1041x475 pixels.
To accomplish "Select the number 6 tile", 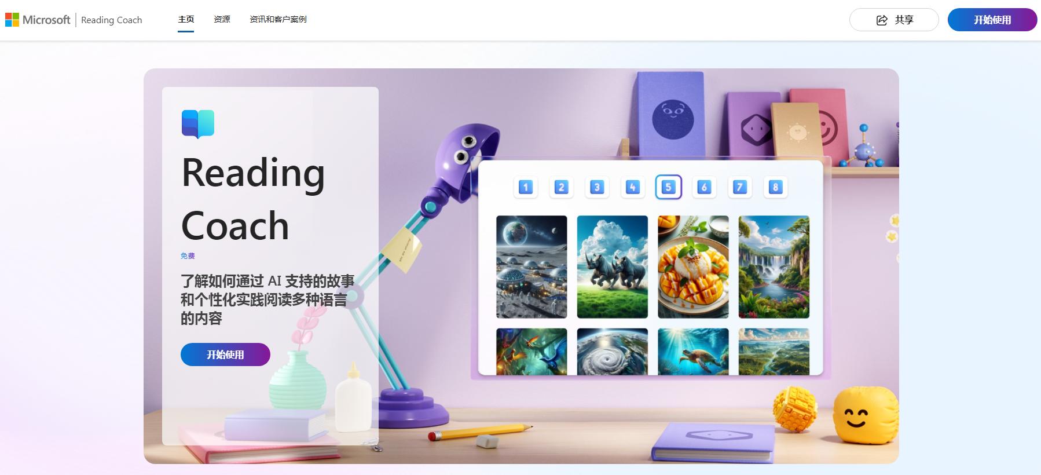I will tap(704, 187).
